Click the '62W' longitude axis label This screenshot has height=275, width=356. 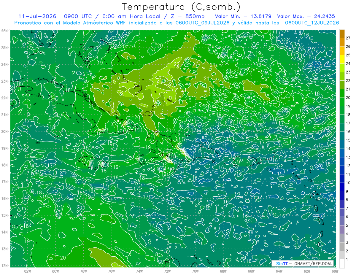pyautogui.click(x=307, y=271)
